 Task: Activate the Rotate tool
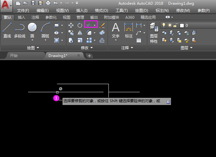pos(80,25)
